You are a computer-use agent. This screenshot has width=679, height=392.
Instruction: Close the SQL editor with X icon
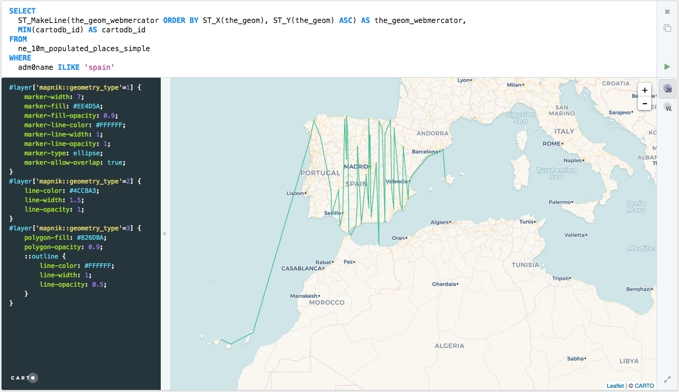click(667, 11)
